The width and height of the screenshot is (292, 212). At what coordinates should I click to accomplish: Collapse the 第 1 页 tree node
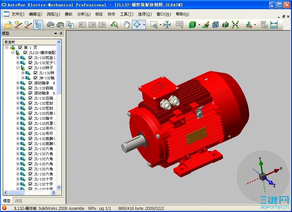pos(7,47)
